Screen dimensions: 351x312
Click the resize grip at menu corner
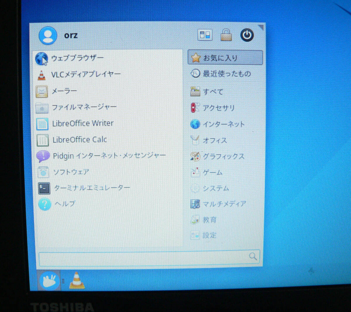[261, 28]
